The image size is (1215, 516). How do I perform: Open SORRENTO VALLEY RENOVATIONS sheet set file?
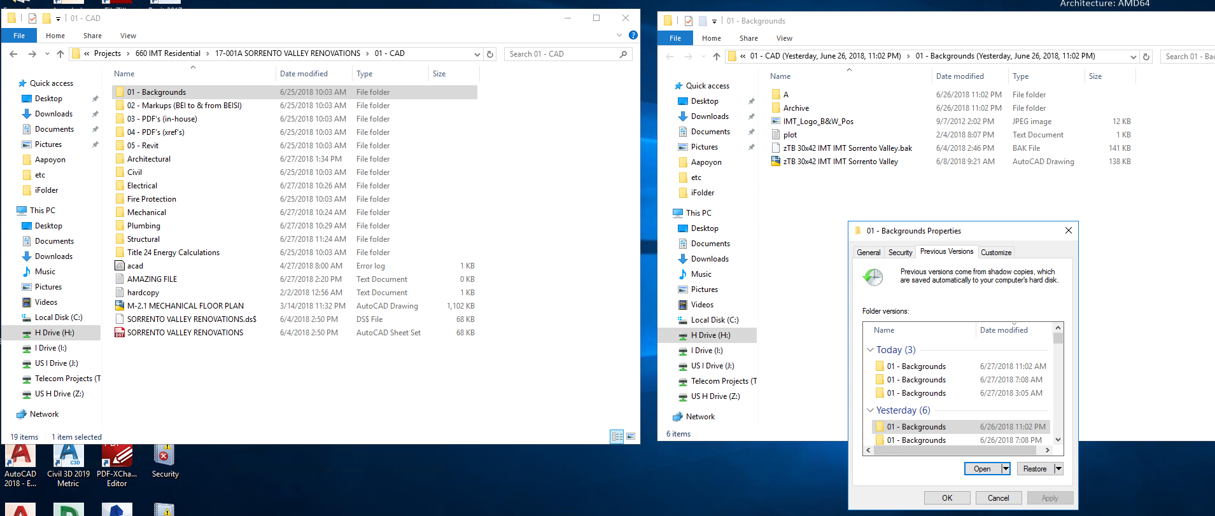click(185, 333)
